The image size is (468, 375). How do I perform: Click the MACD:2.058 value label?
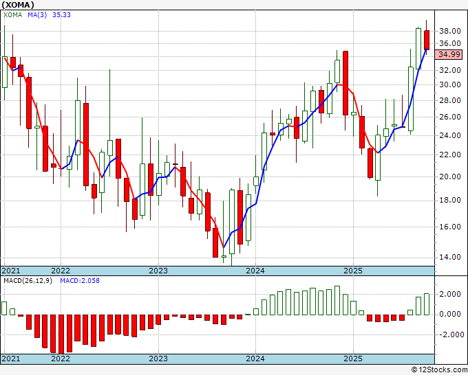80,281
